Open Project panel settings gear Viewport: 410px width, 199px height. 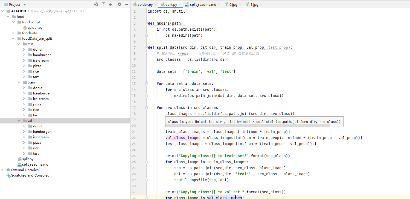119,4
